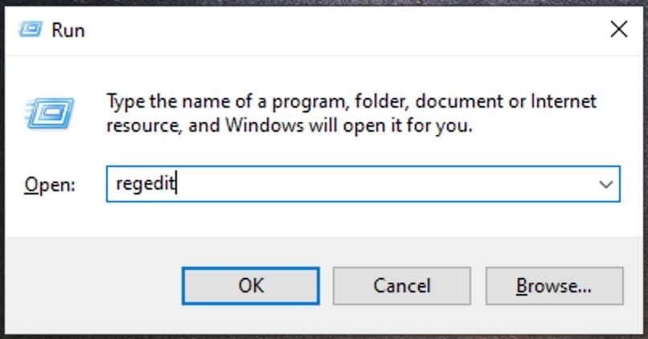Expand the Open history dropdown arrow
Image resolution: width=648 pixels, height=339 pixels.
pyautogui.click(x=606, y=184)
